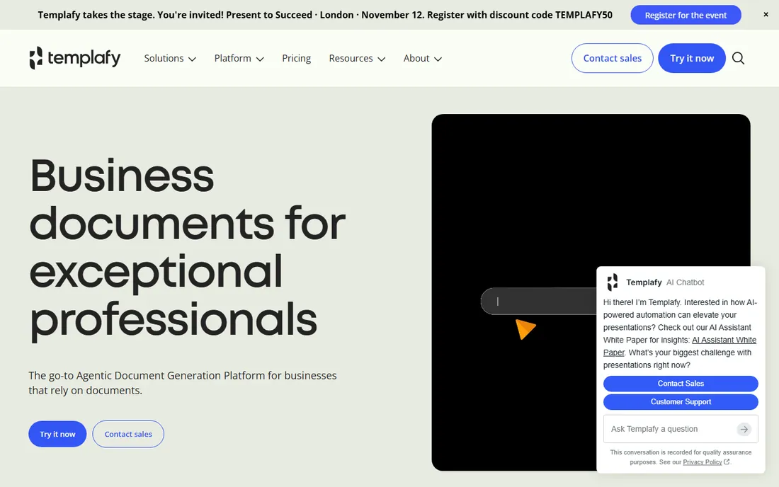Close the announcement banner

[x=766, y=15]
